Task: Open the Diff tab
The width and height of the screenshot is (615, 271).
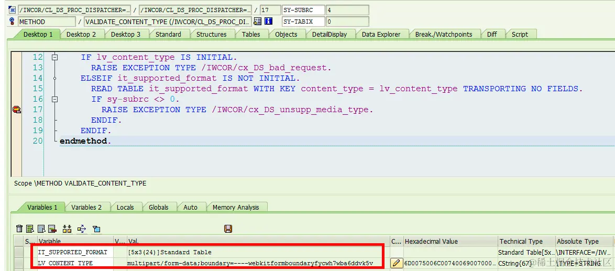Action: [x=492, y=34]
